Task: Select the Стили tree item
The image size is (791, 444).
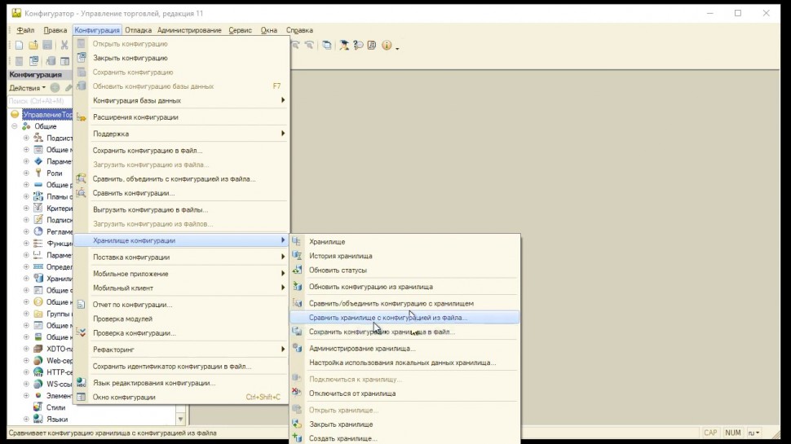Action: click(55, 407)
